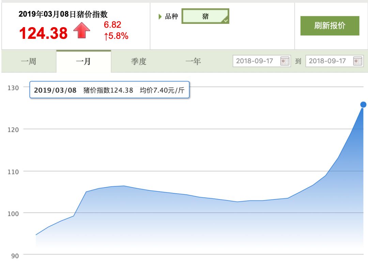Switch to the 季度 tab
368x264 pixels.
[138, 61]
